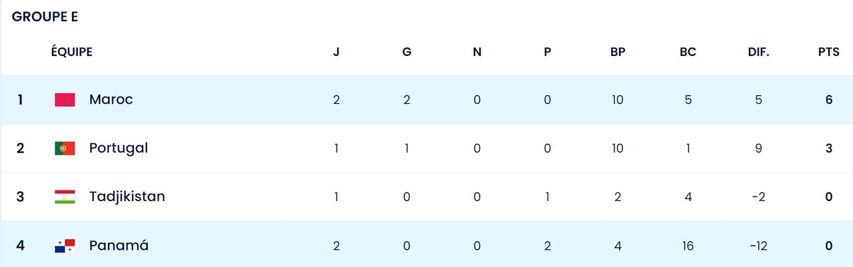Click the J column header

point(337,52)
